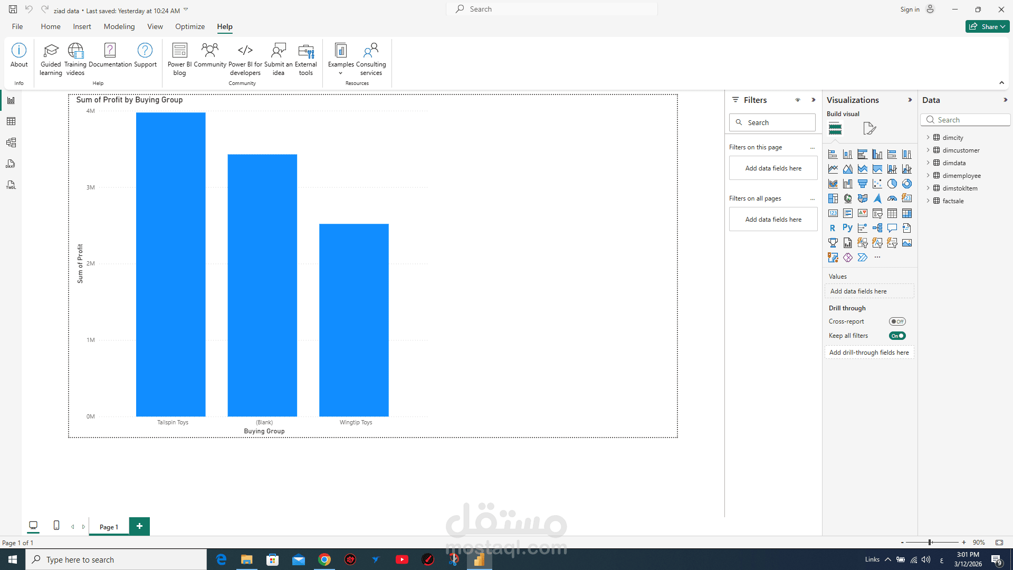Image resolution: width=1013 pixels, height=570 pixels.
Task: Select the Page 1 tab
Action: point(109,527)
